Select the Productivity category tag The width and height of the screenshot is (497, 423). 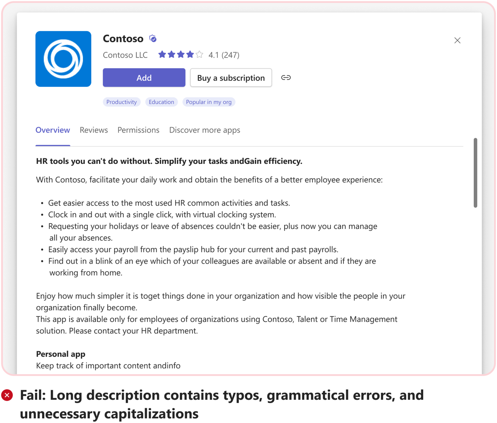(122, 102)
